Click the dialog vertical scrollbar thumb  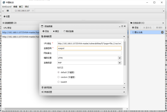124,53
